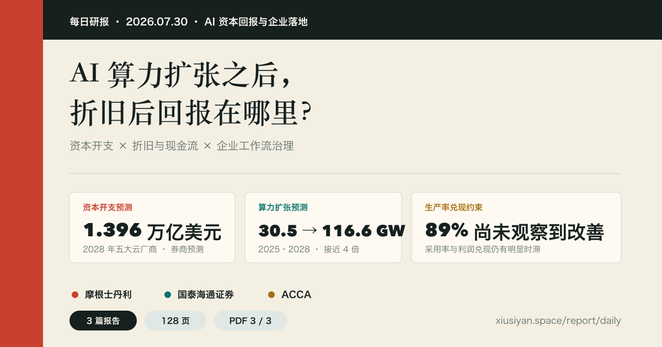
Task: Click the 国泰海通证券 source label
Action: click(206, 295)
